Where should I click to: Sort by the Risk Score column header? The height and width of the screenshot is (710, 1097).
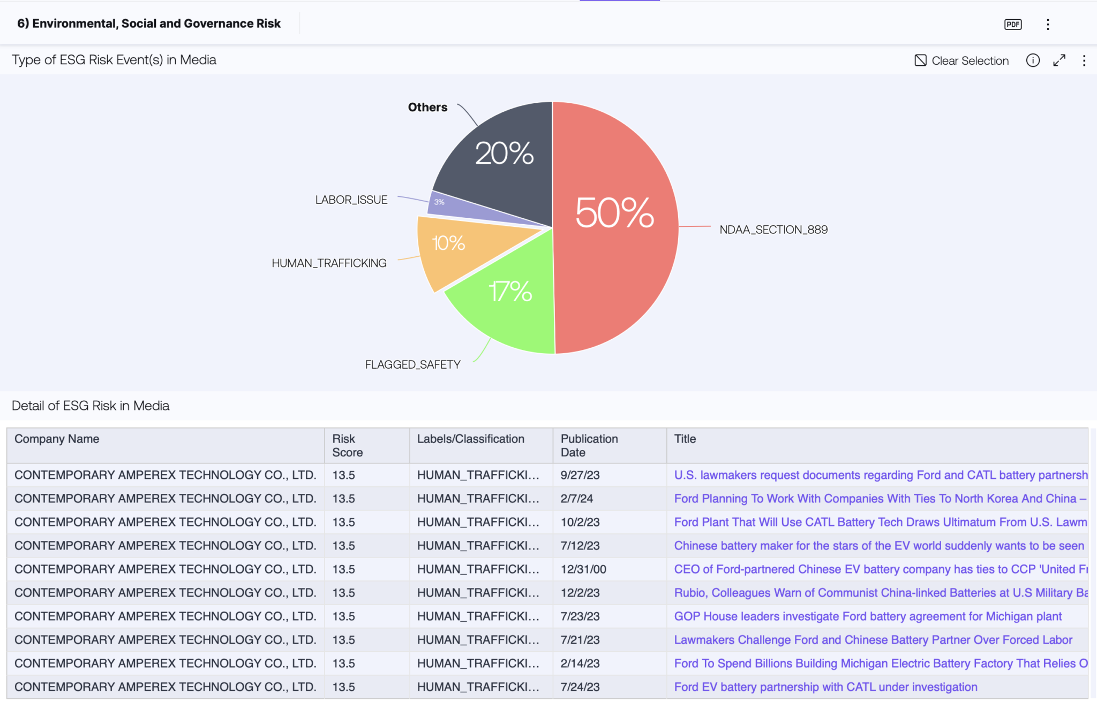pos(347,445)
